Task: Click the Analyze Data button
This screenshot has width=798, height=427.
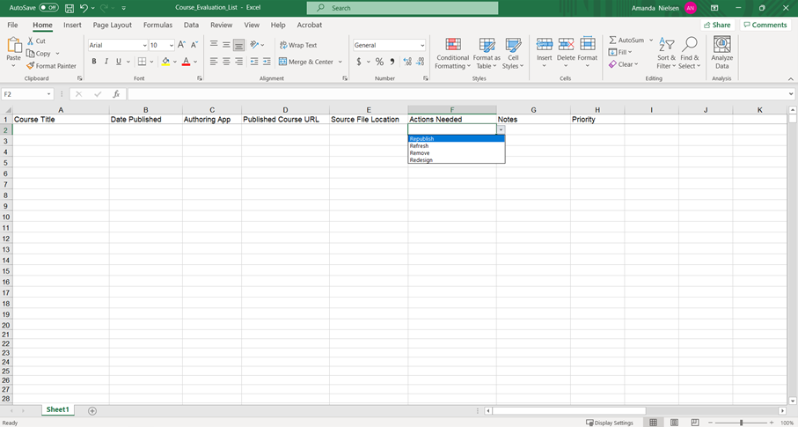Action: (721, 53)
